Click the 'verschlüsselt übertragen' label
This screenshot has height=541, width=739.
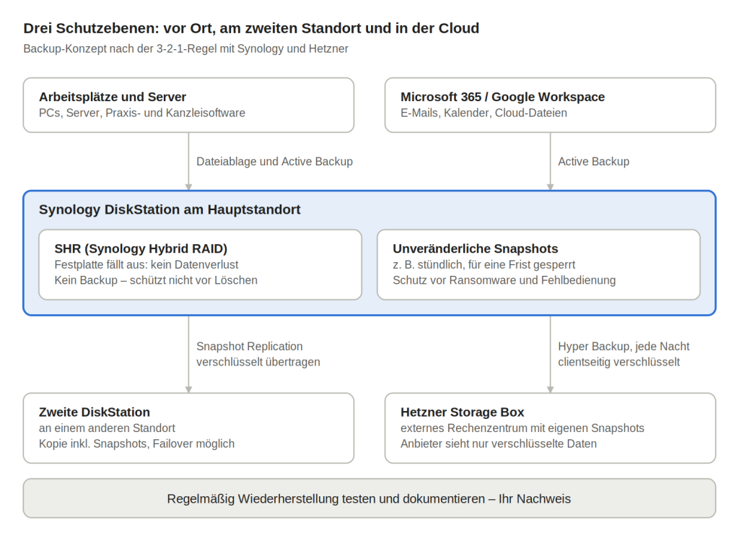[258, 362]
